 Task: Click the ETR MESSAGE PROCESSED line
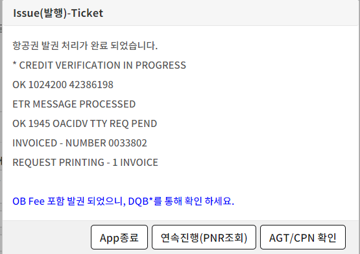pyautogui.click(x=74, y=104)
